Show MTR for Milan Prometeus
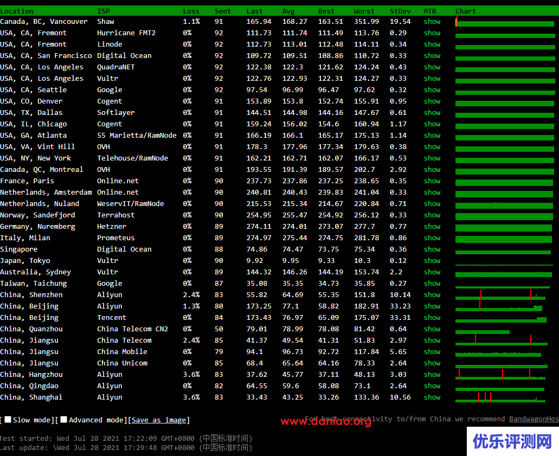Image resolution: width=559 pixels, height=456 pixels. [432, 238]
